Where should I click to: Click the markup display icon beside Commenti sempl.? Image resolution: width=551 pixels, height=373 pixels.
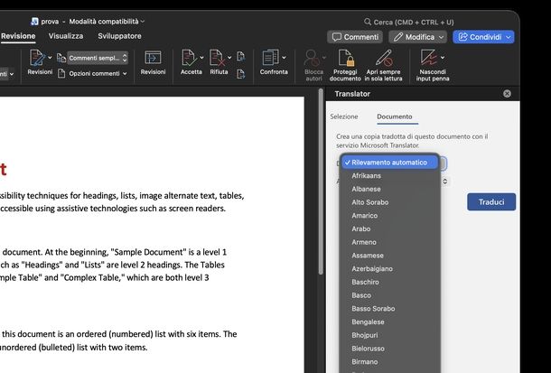coord(61,58)
